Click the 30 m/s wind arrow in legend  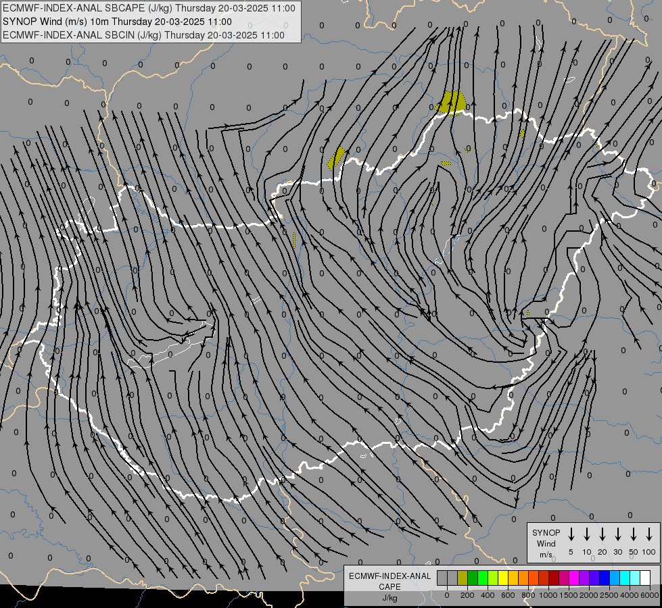[617, 534]
